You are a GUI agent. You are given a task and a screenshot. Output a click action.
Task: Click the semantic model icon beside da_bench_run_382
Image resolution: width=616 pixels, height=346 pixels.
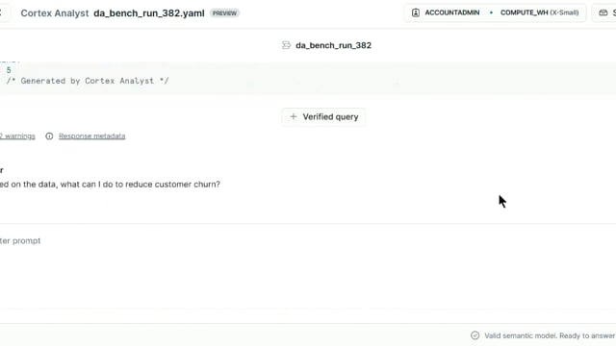(287, 45)
